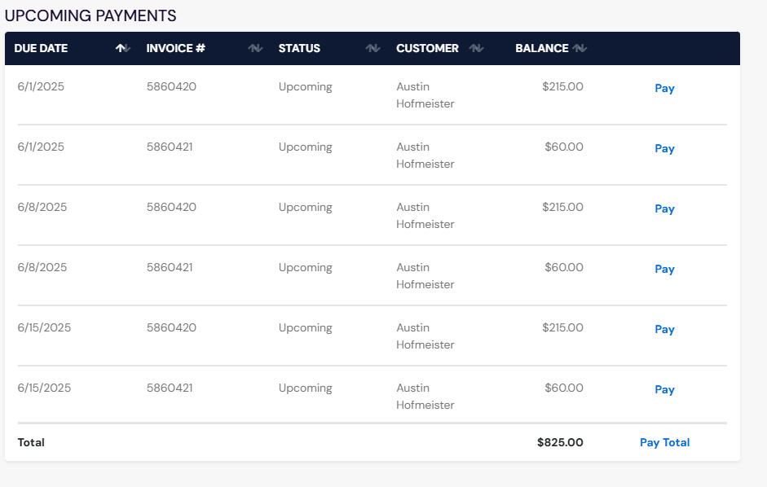
Task: Pay invoice 5860421 due on 6/8/2025
Action: click(x=664, y=269)
